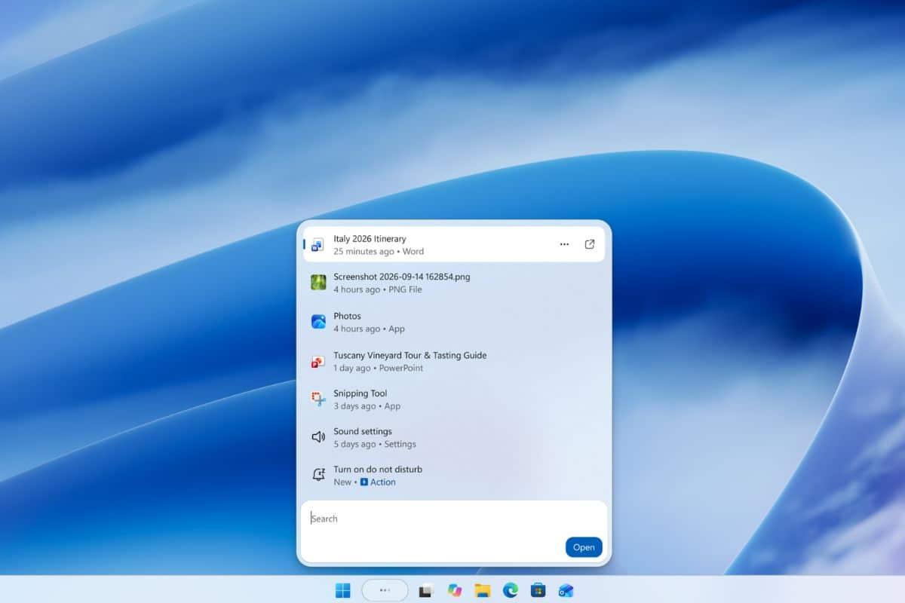Select the Photos app result
The height and width of the screenshot is (603, 905).
tap(454, 322)
